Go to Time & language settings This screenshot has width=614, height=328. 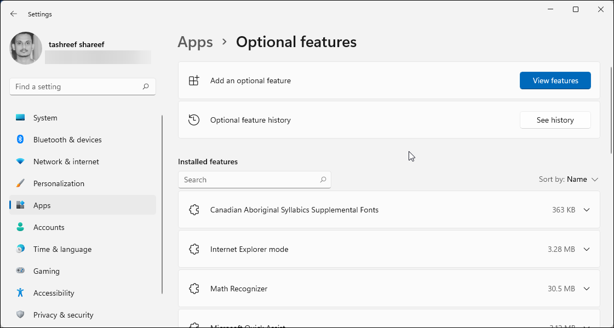(x=62, y=249)
